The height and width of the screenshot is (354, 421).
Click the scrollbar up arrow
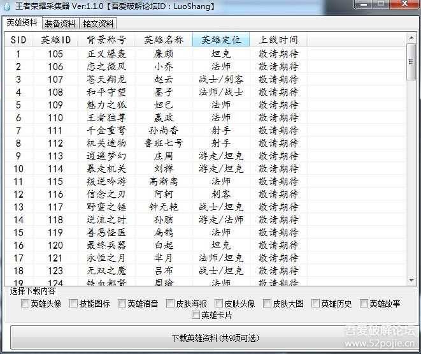tap(411, 38)
